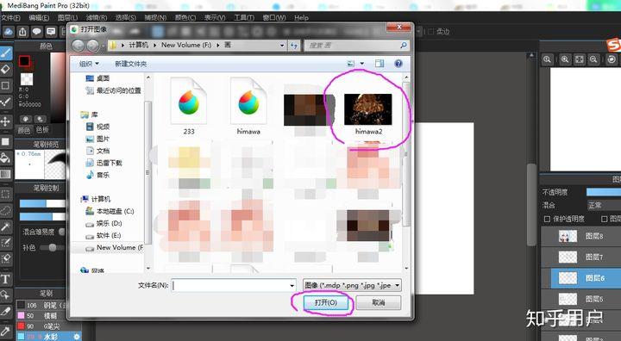Toggle the checkbox right of 保护透明度
621x341 pixels.
click(x=605, y=219)
